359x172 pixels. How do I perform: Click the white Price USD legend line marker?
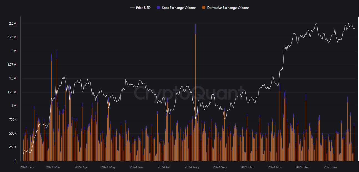(x=132, y=8)
